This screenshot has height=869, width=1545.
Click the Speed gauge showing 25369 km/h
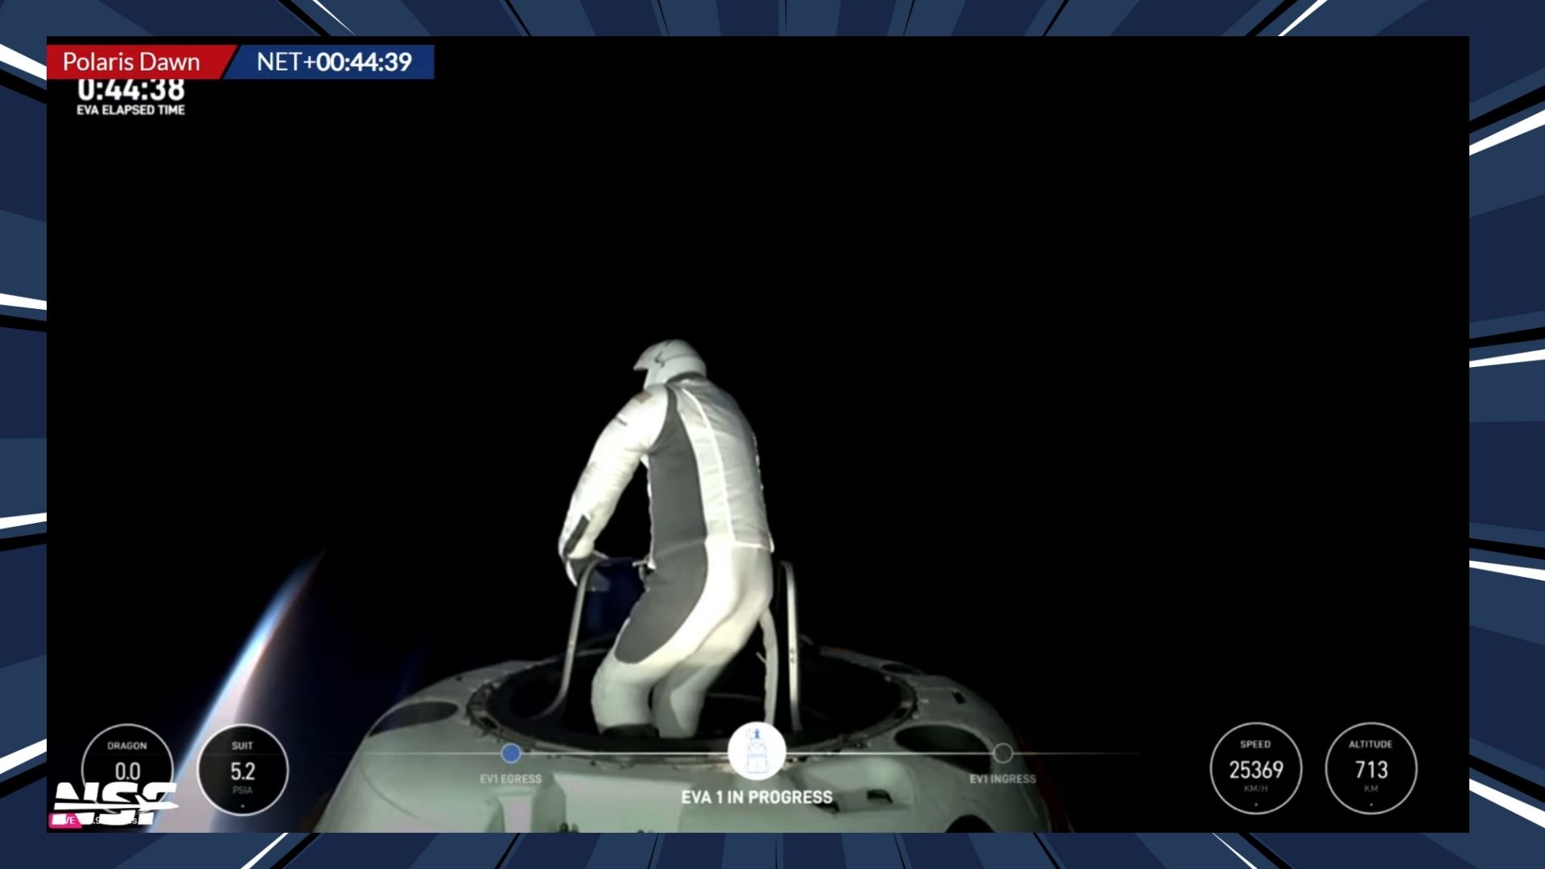tap(1255, 768)
